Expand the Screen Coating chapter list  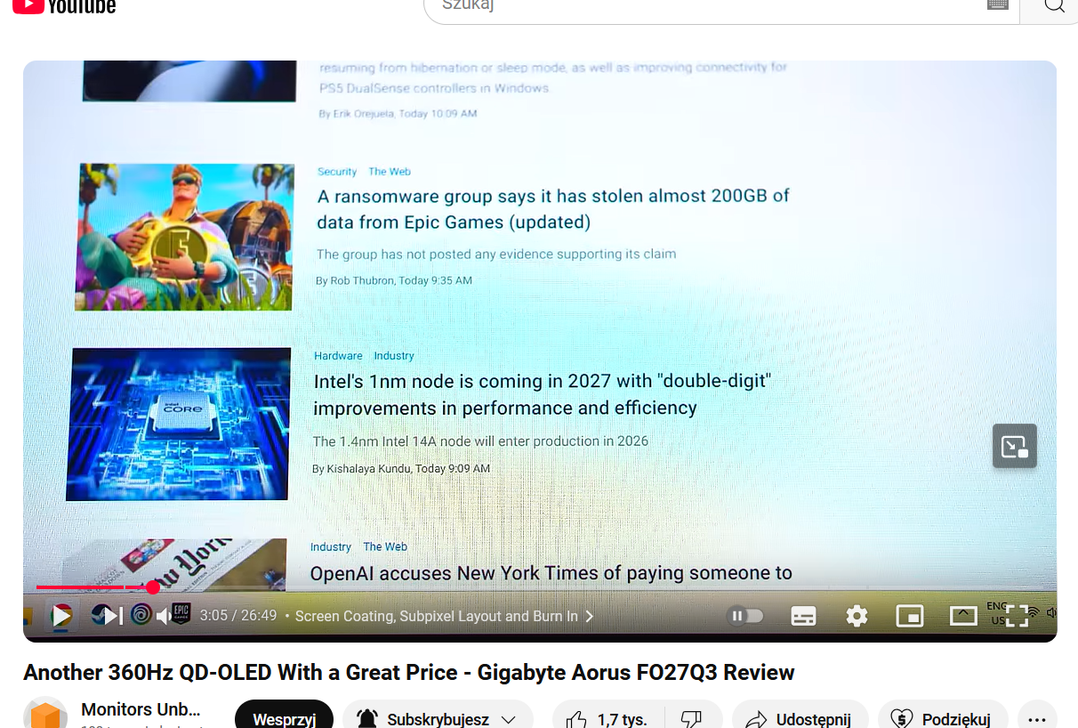click(445, 616)
